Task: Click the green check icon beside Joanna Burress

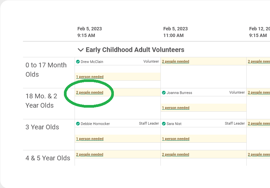Action: 164,93
